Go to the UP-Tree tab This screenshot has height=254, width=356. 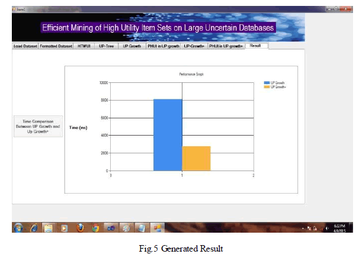click(106, 46)
